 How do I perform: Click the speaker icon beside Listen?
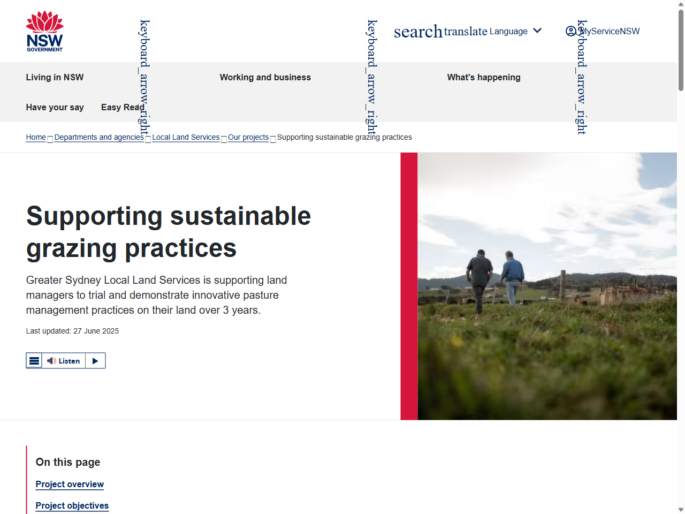pos(51,361)
